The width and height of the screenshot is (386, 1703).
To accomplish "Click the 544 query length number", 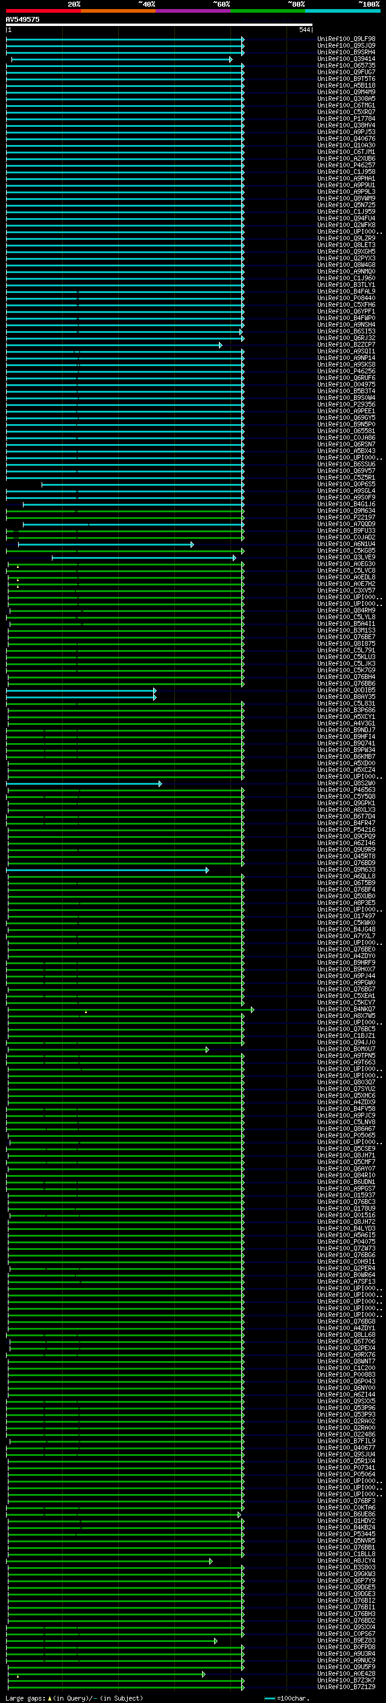I will click(304, 30).
